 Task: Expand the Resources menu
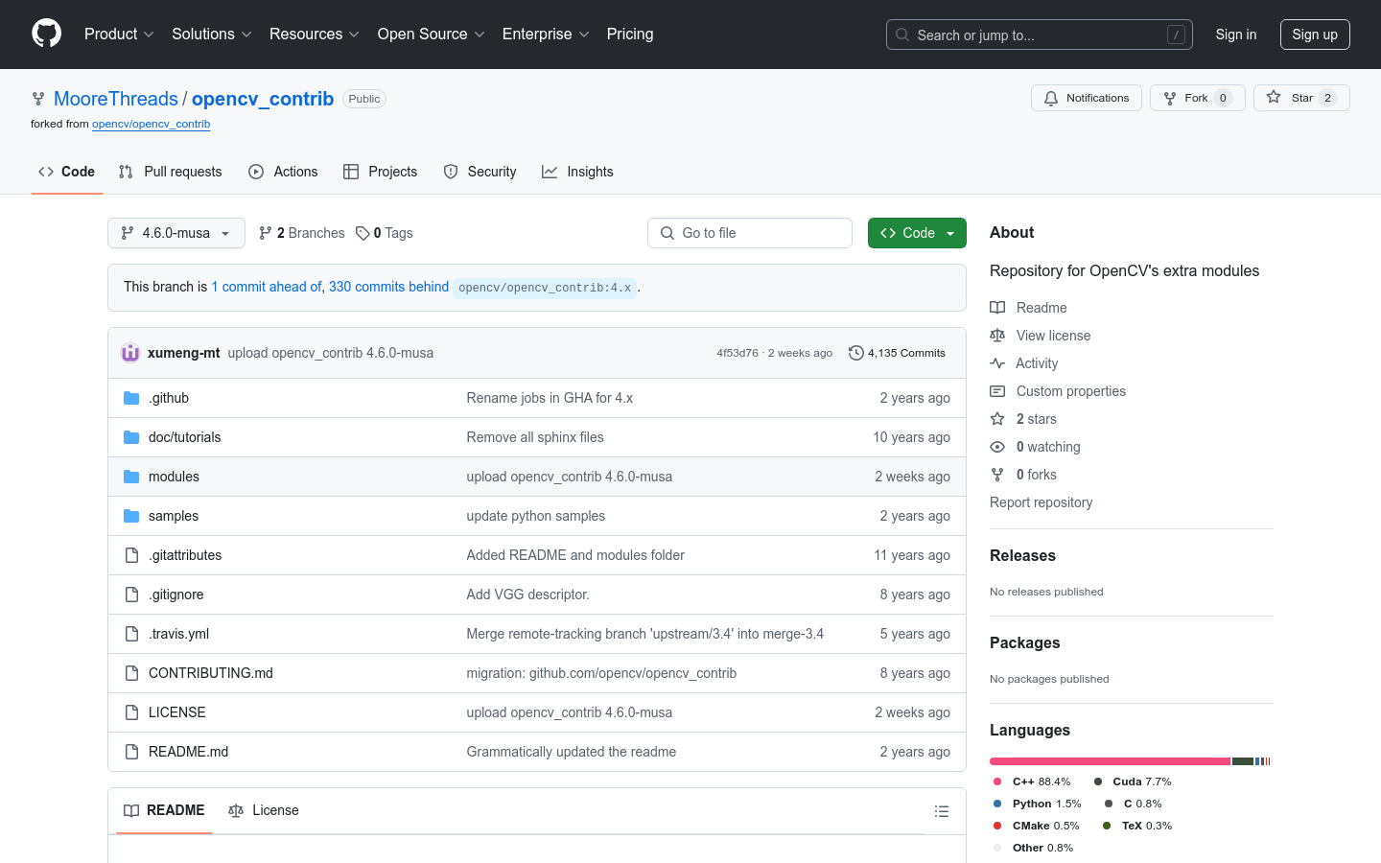315,34
